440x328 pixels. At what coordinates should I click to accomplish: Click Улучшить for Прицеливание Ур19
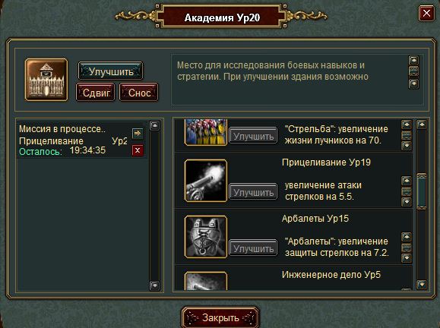253,192
